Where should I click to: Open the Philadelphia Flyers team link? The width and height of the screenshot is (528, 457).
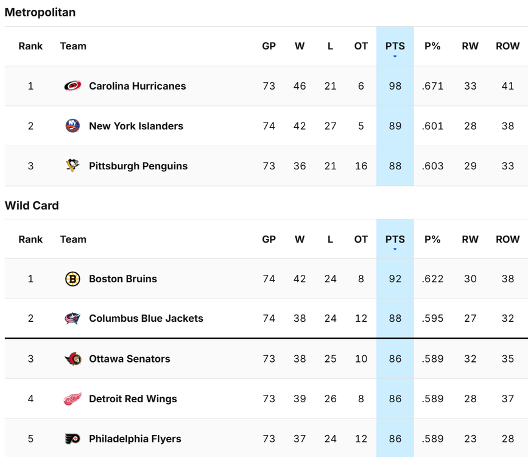click(135, 439)
